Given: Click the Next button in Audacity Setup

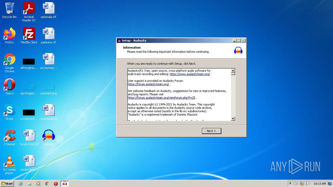Looking at the screenshot, I should pos(212,131).
